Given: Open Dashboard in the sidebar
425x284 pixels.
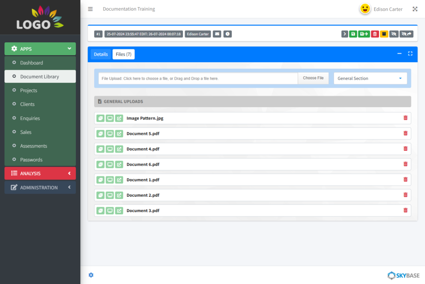Looking at the screenshot, I should (x=40, y=63).
